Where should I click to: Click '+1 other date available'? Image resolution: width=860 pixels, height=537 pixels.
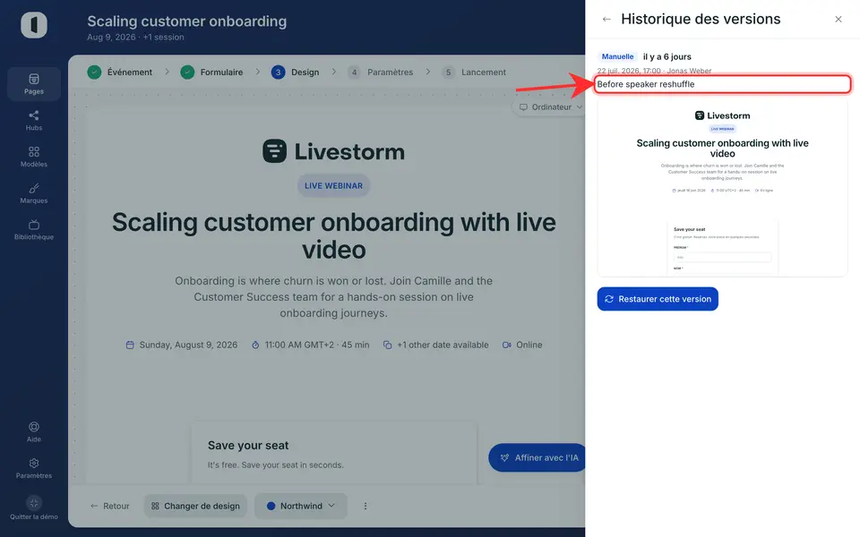(x=436, y=345)
